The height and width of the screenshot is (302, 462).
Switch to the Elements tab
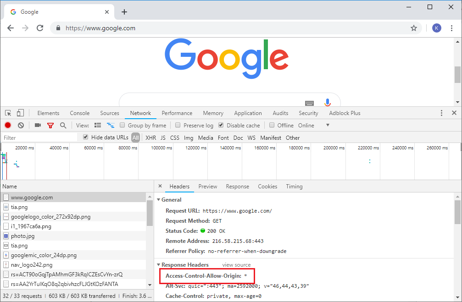(48, 113)
